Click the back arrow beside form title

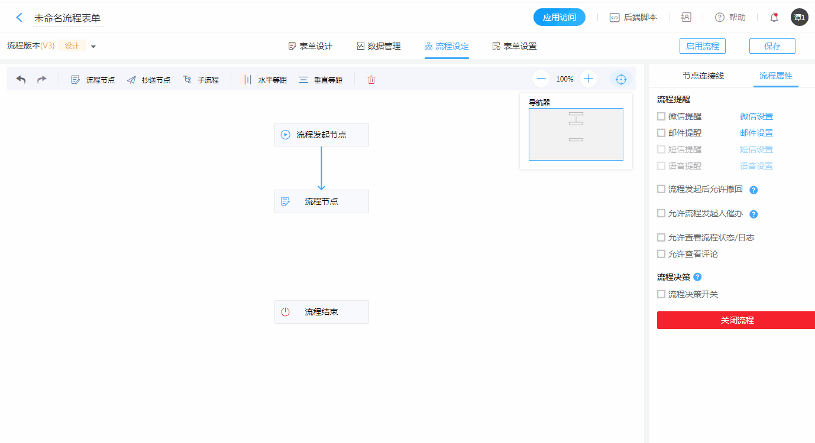(20, 18)
